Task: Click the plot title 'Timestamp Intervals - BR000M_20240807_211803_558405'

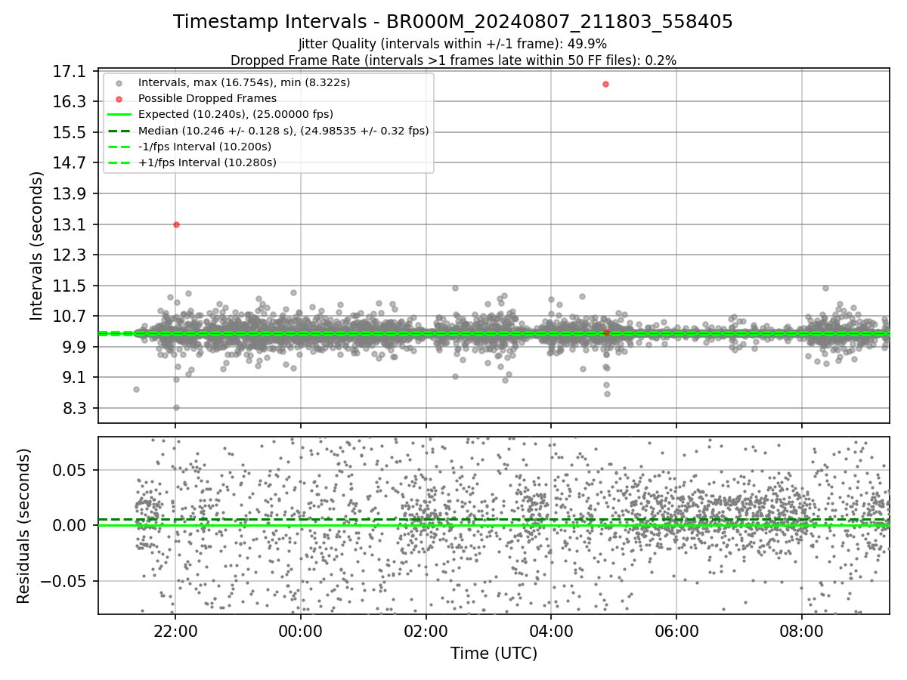Action: pyautogui.click(x=453, y=22)
